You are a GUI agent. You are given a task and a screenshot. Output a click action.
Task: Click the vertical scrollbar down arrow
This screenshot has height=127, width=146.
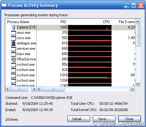138,84
